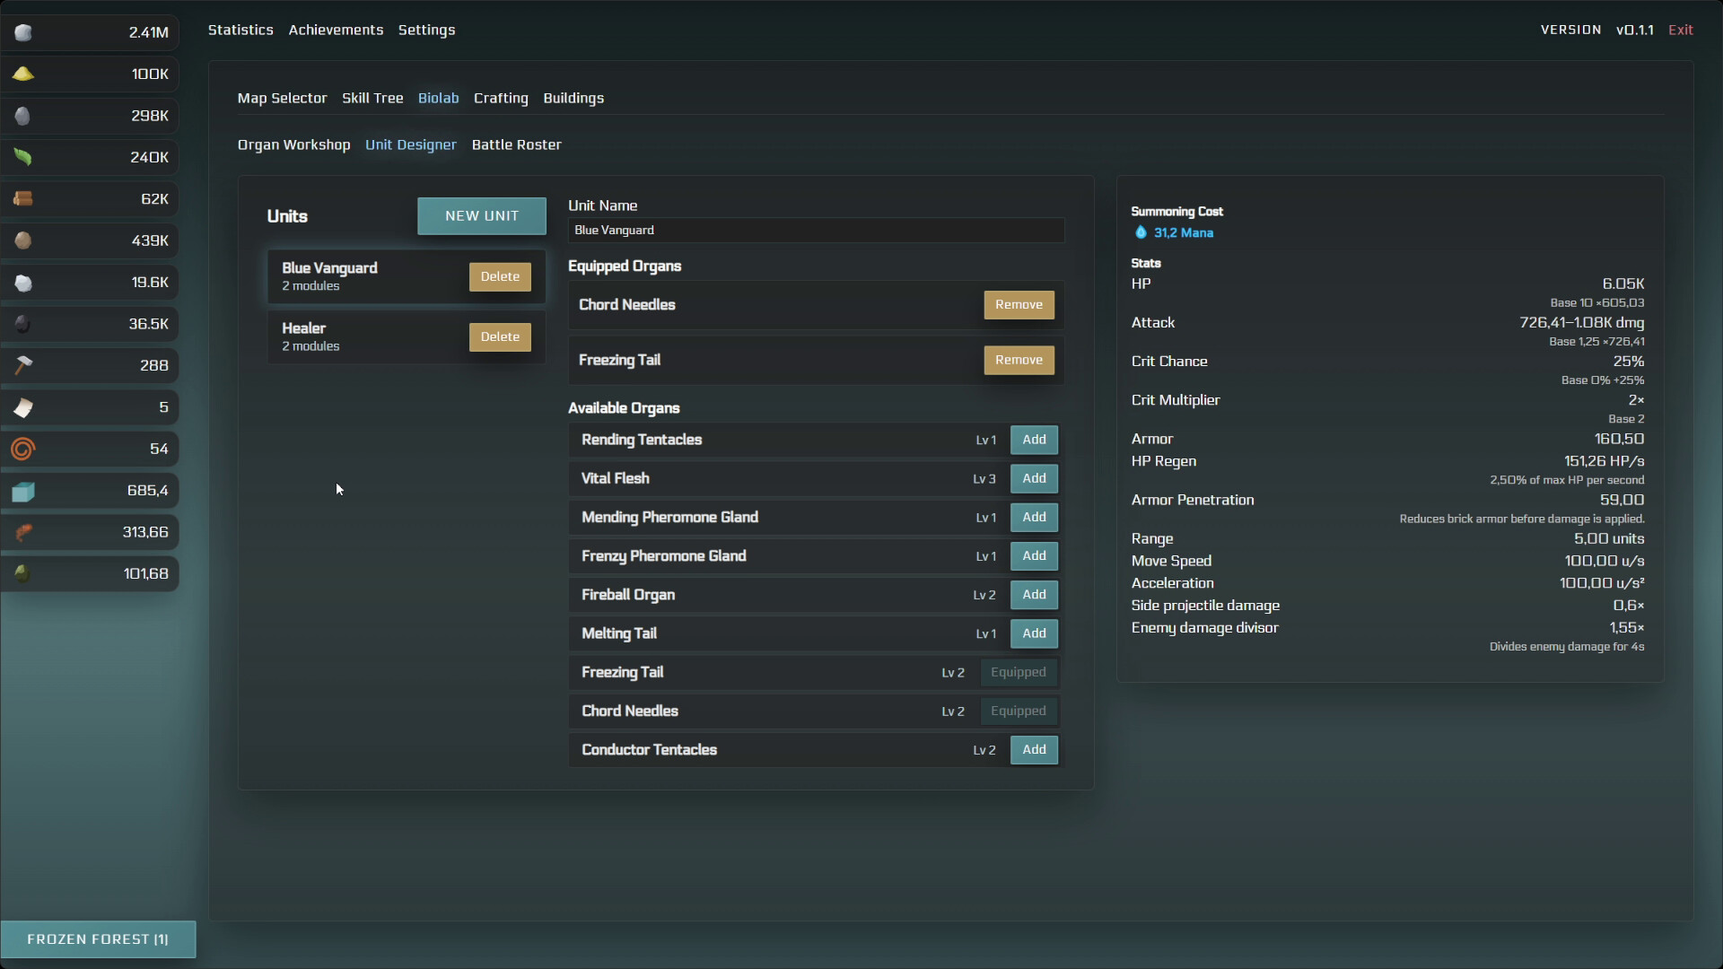The image size is (1723, 969).
Task: Add the Fireball Organ to the unit
Action: point(1034,594)
